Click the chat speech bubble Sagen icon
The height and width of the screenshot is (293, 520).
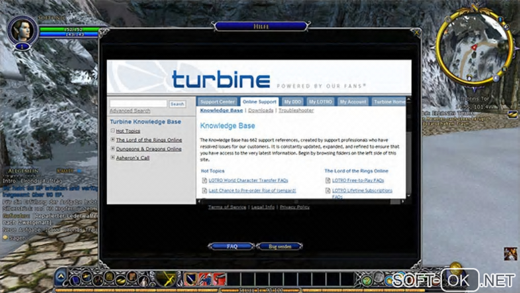(5, 237)
